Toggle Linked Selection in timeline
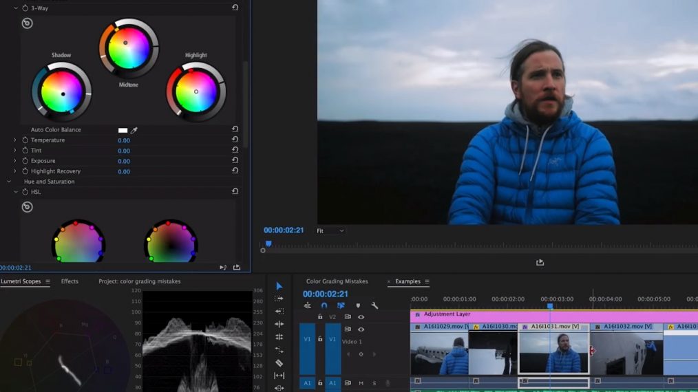This screenshot has width=698, height=392. 341,305
